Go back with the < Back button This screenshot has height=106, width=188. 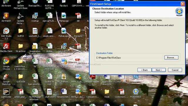point(144,70)
